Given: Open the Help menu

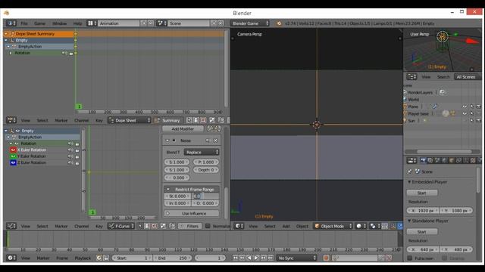Looking at the screenshot, I should coord(77,23).
